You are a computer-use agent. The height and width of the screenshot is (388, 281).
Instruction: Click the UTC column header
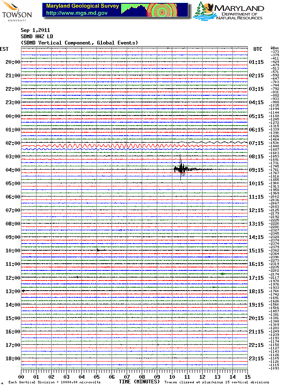pos(258,49)
